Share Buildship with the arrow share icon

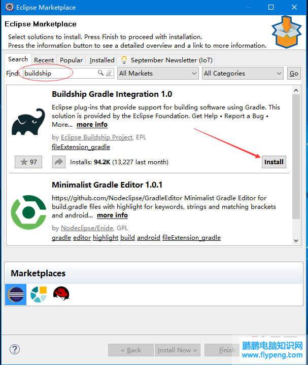(x=59, y=162)
